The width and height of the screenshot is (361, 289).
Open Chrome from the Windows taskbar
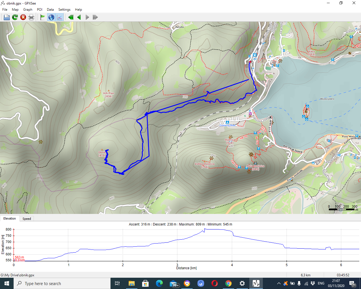[x=228, y=283]
